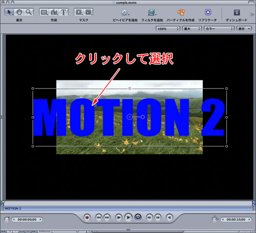Screen dimensions: 256x233
Task: Open the カラー channels dropdown
Action: click(219, 29)
